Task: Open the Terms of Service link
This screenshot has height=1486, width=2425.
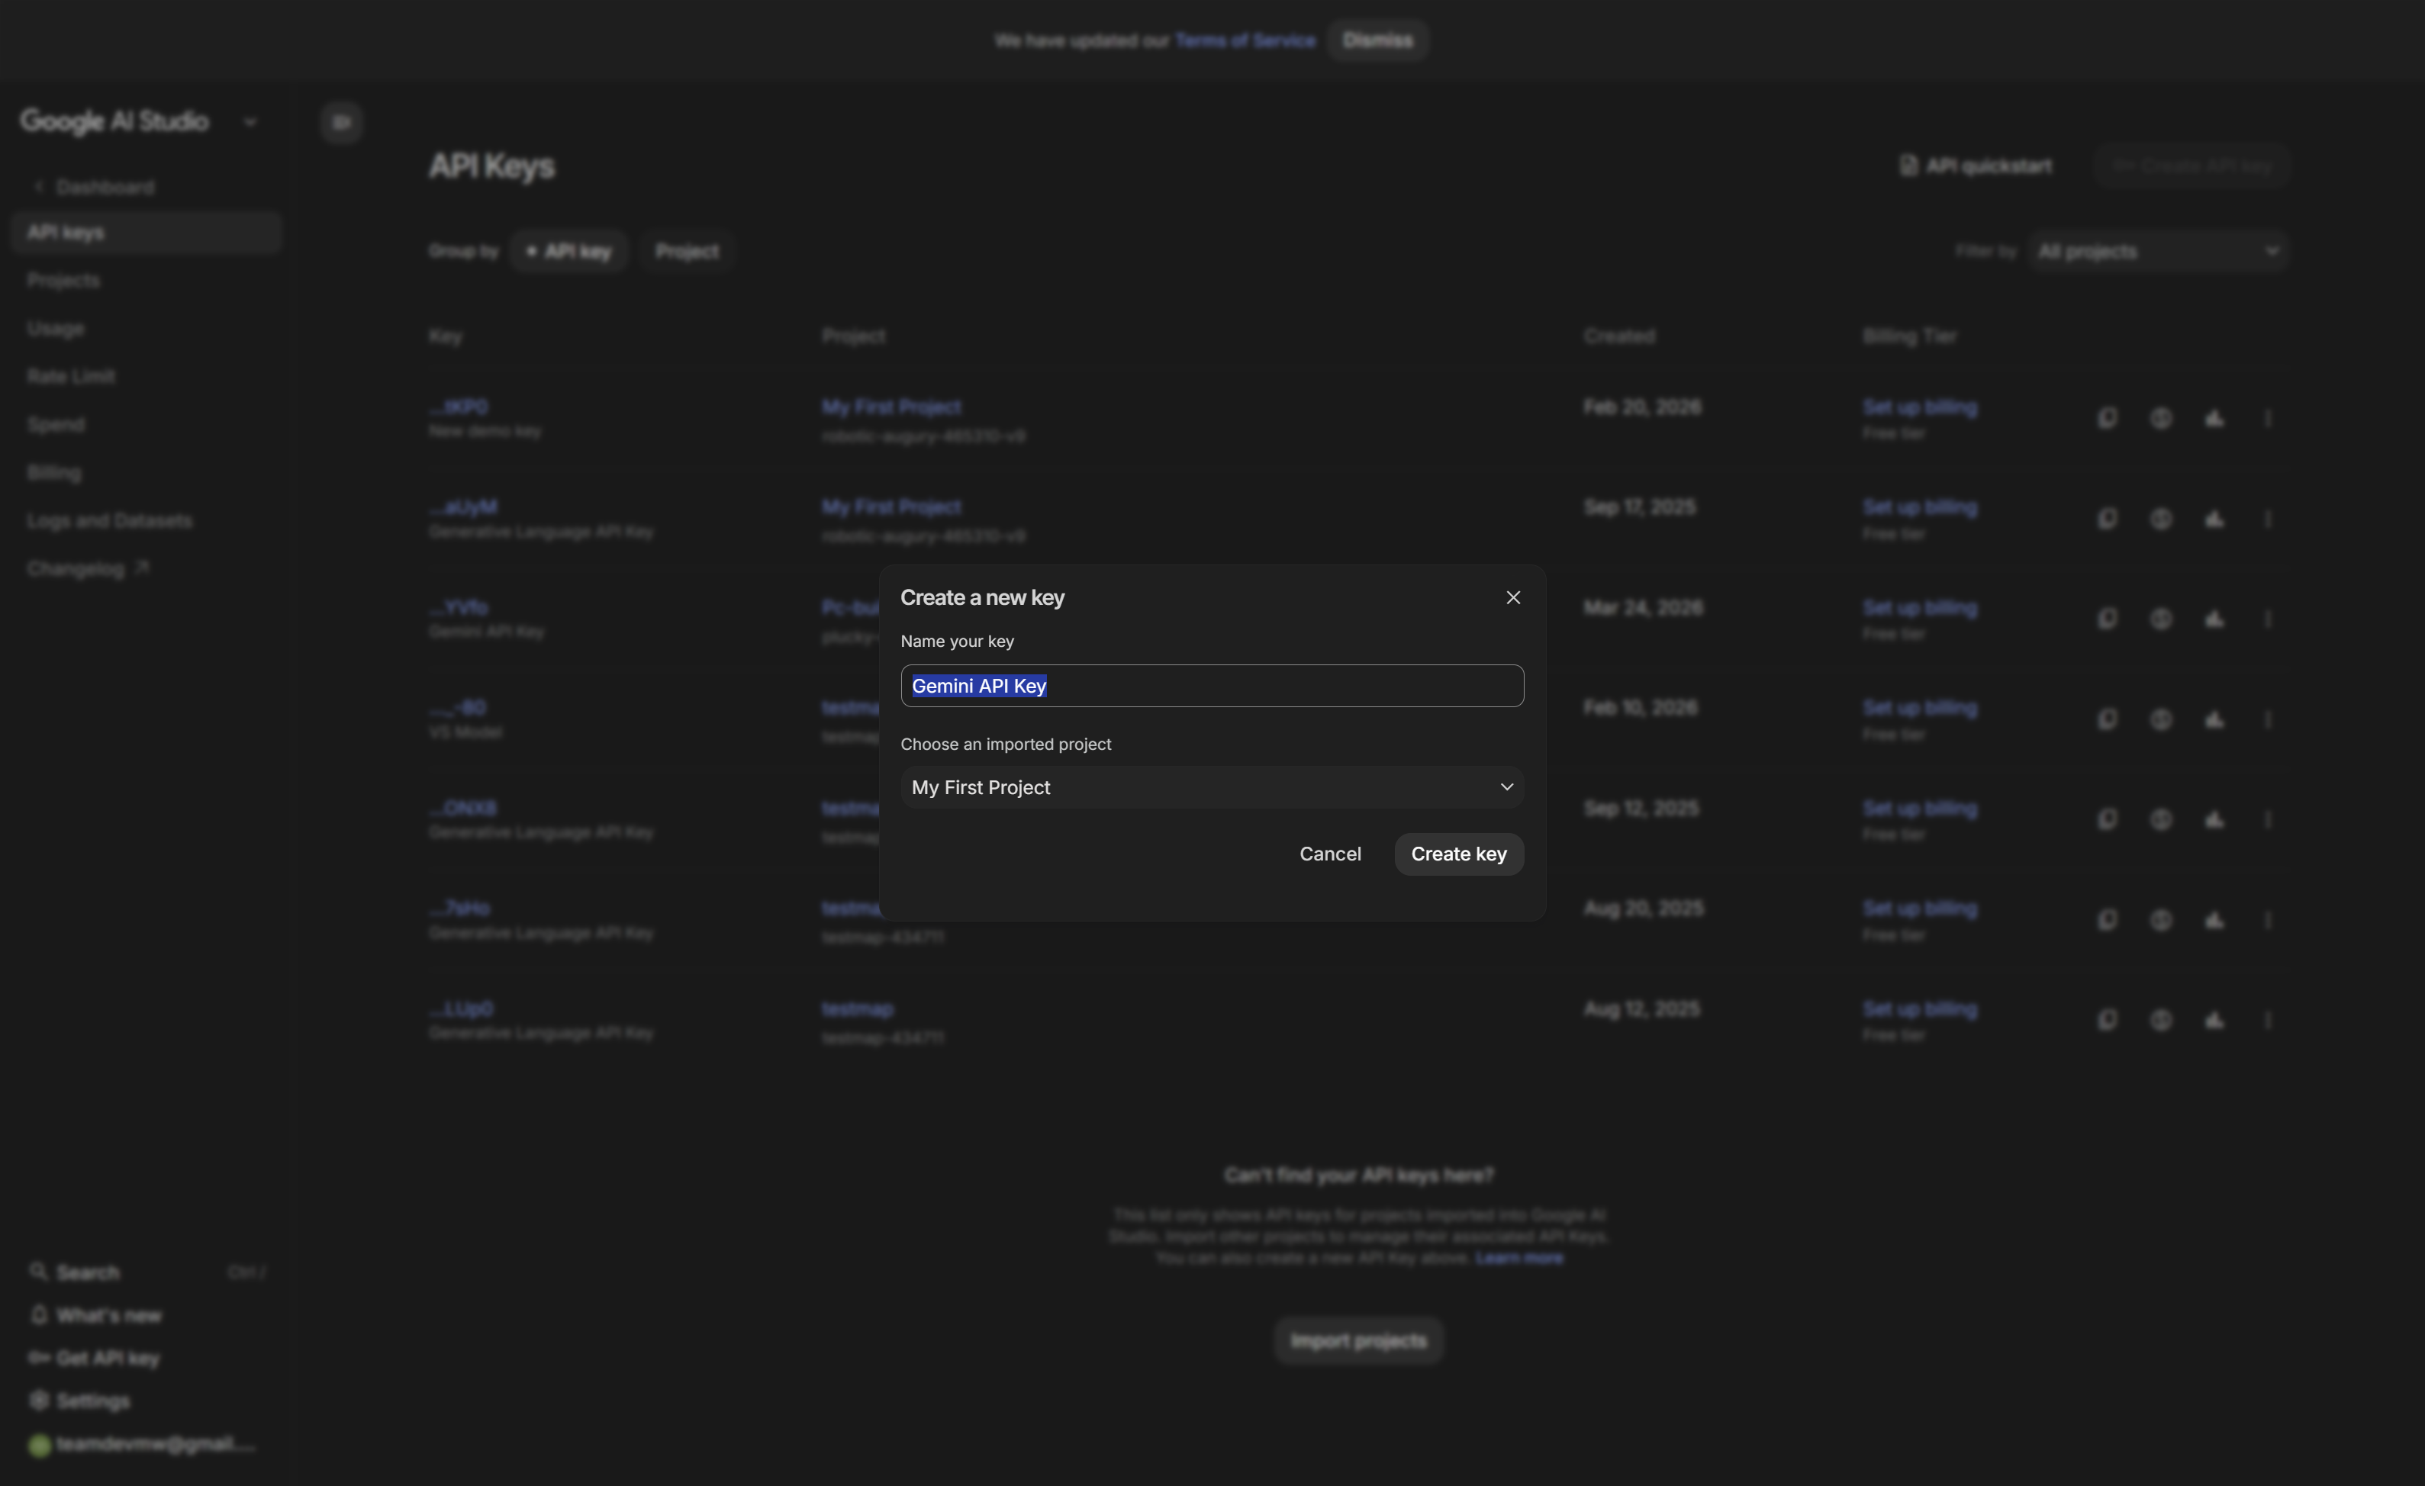Action: click(1245, 40)
